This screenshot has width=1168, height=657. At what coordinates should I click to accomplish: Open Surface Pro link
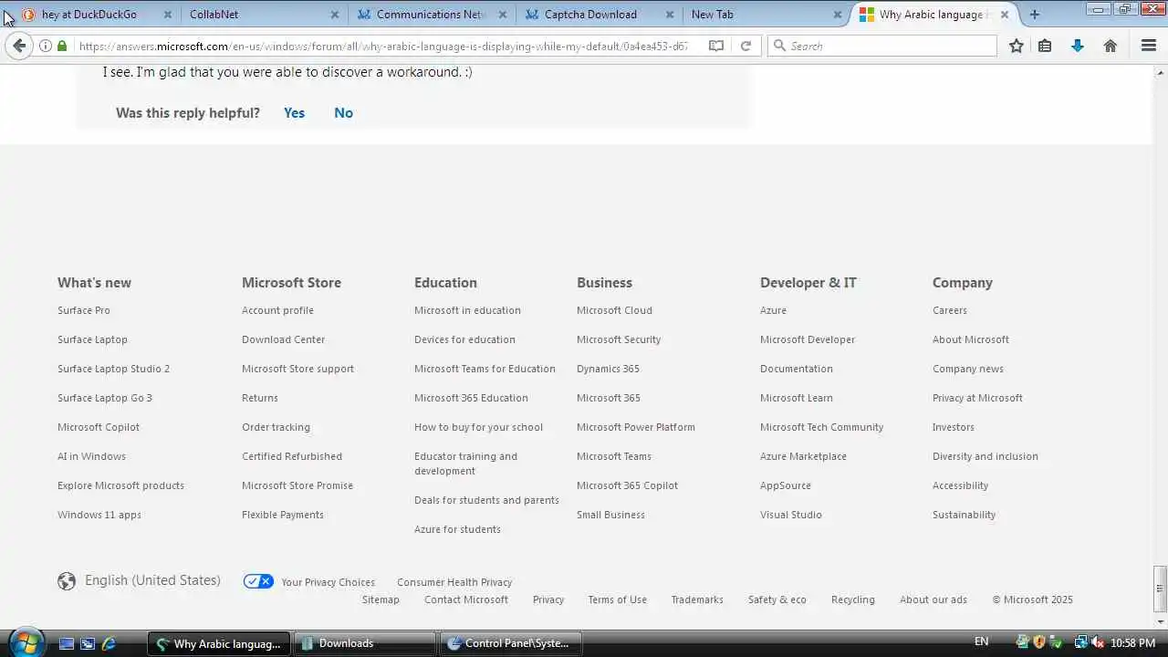click(x=84, y=310)
